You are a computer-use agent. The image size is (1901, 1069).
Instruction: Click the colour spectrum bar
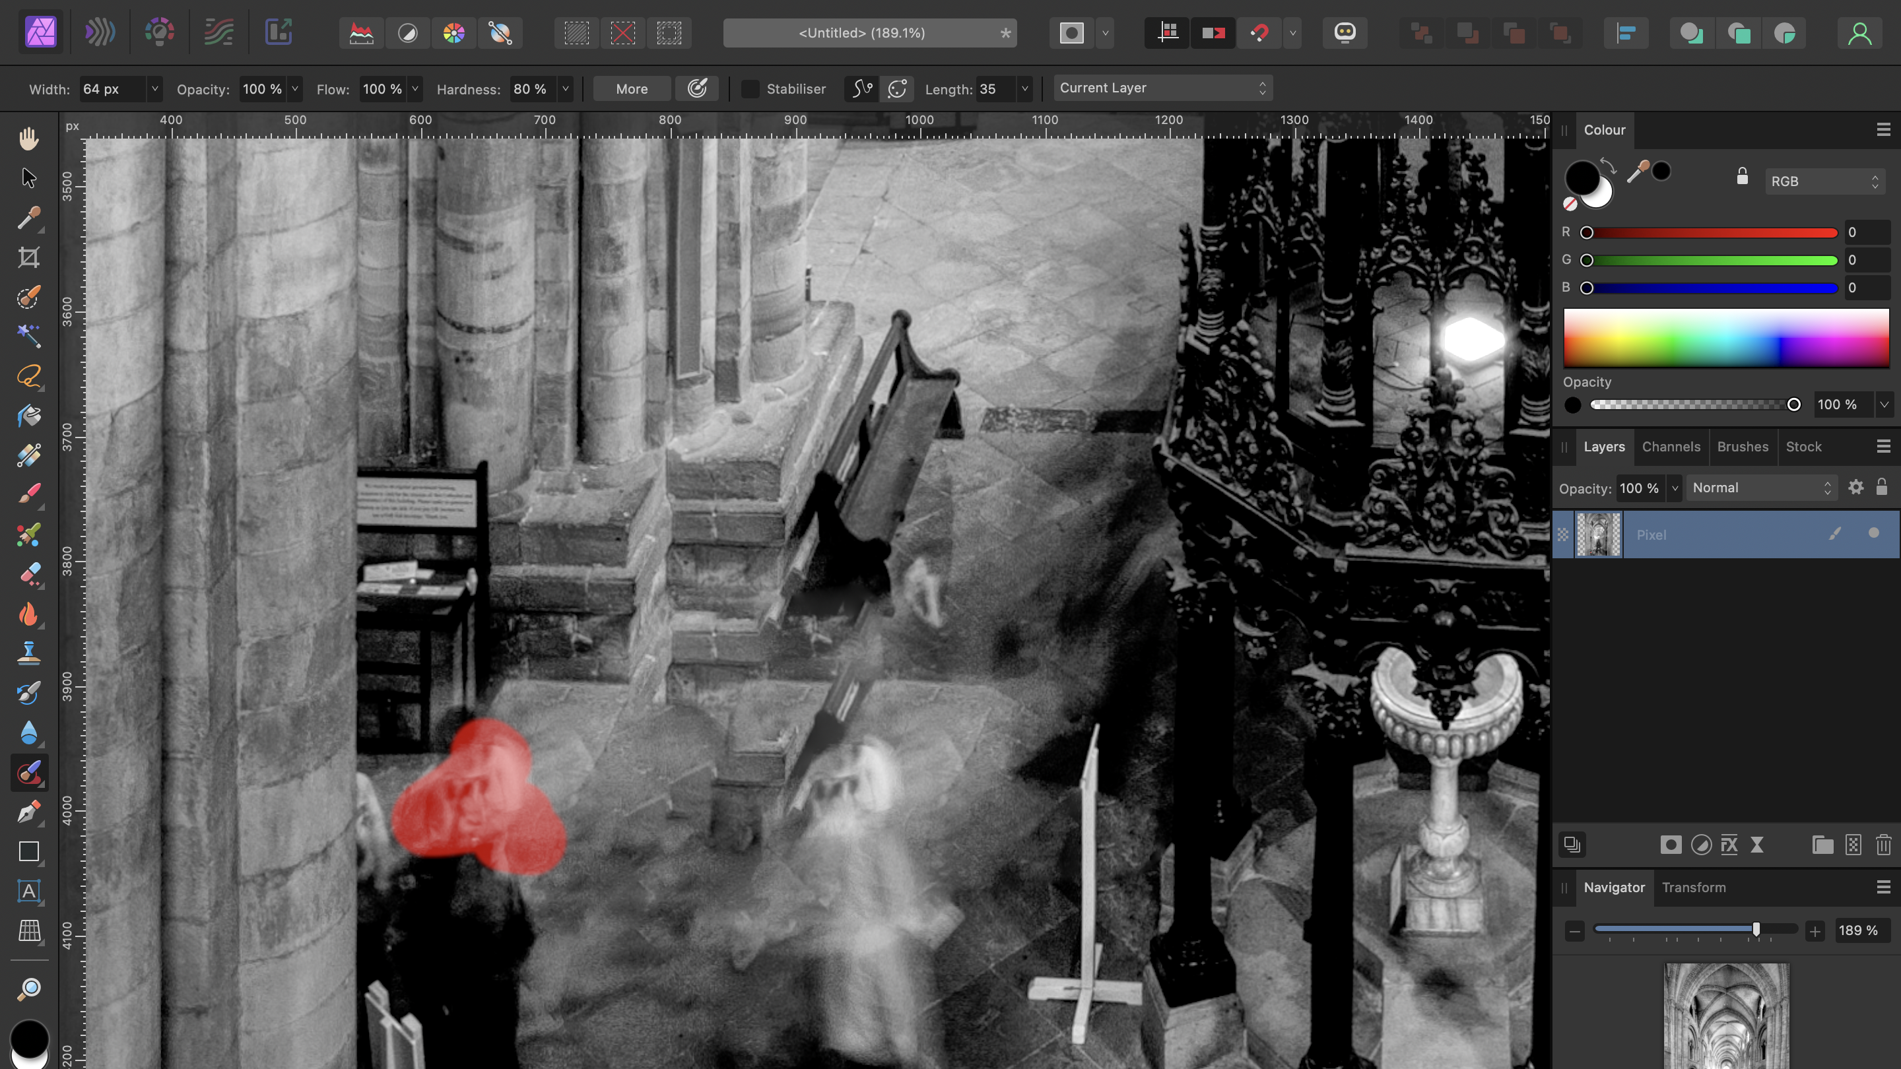(1726, 337)
